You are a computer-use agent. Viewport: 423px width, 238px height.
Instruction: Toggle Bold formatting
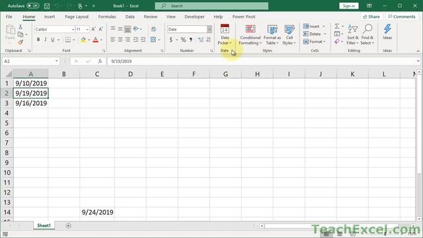38,40
